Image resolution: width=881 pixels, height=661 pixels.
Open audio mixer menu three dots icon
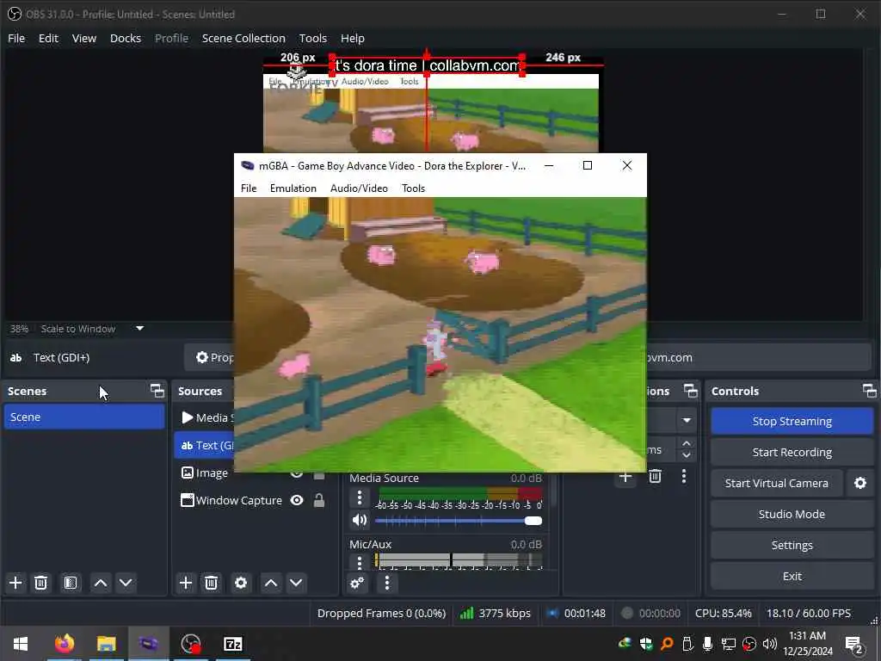pos(386,583)
